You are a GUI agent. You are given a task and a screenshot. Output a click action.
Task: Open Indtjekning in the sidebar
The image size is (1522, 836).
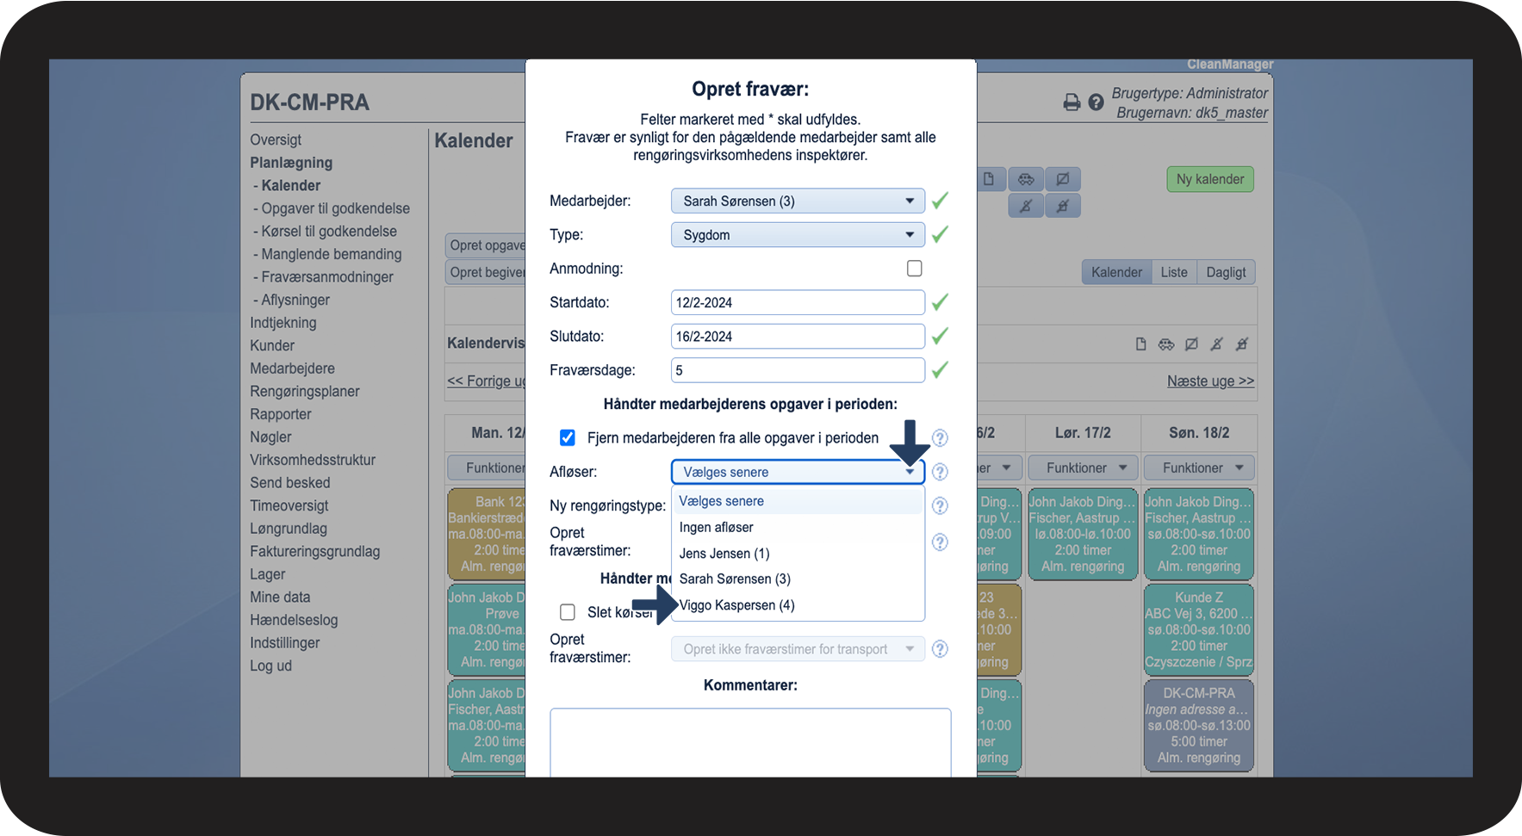point(283,323)
